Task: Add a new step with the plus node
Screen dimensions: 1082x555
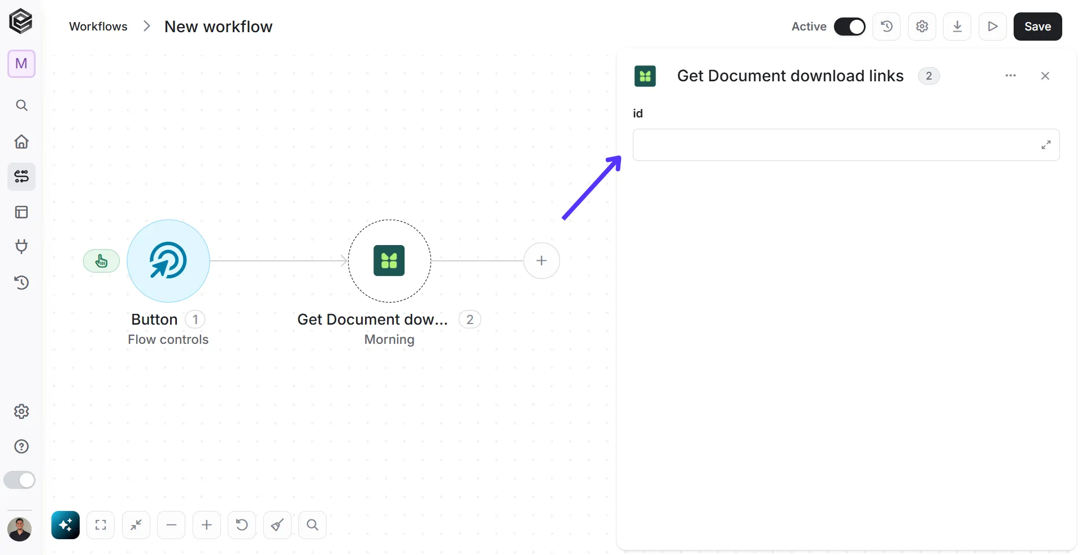Action: pos(542,261)
